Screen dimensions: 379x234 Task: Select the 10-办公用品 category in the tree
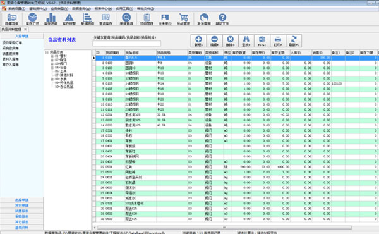64,87
